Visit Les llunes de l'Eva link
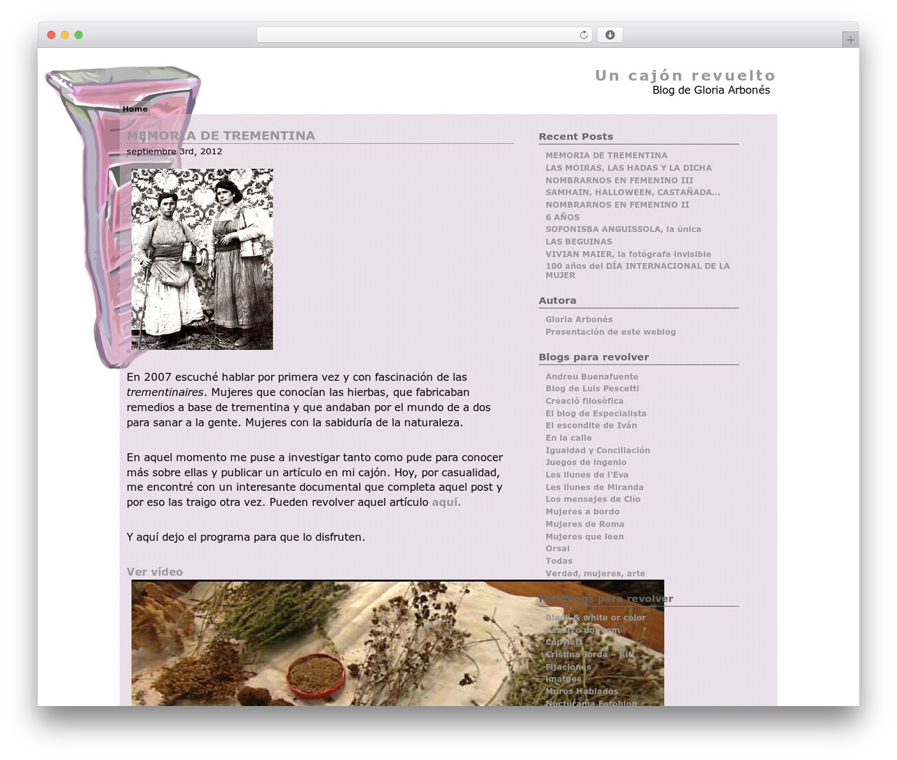 click(587, 475)
